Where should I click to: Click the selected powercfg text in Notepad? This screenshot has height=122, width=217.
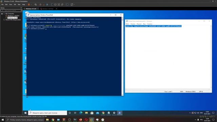click(x=153, y=26)
